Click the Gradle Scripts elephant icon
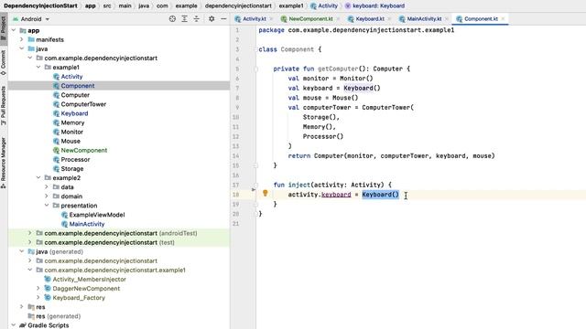 (23, 325)
